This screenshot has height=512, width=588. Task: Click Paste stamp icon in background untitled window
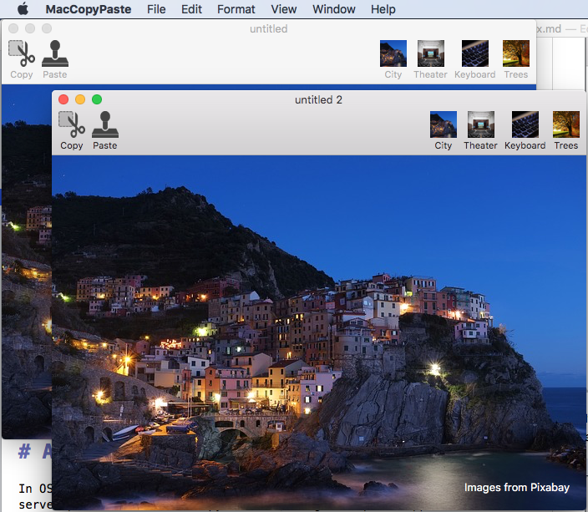tap(55, 53)
